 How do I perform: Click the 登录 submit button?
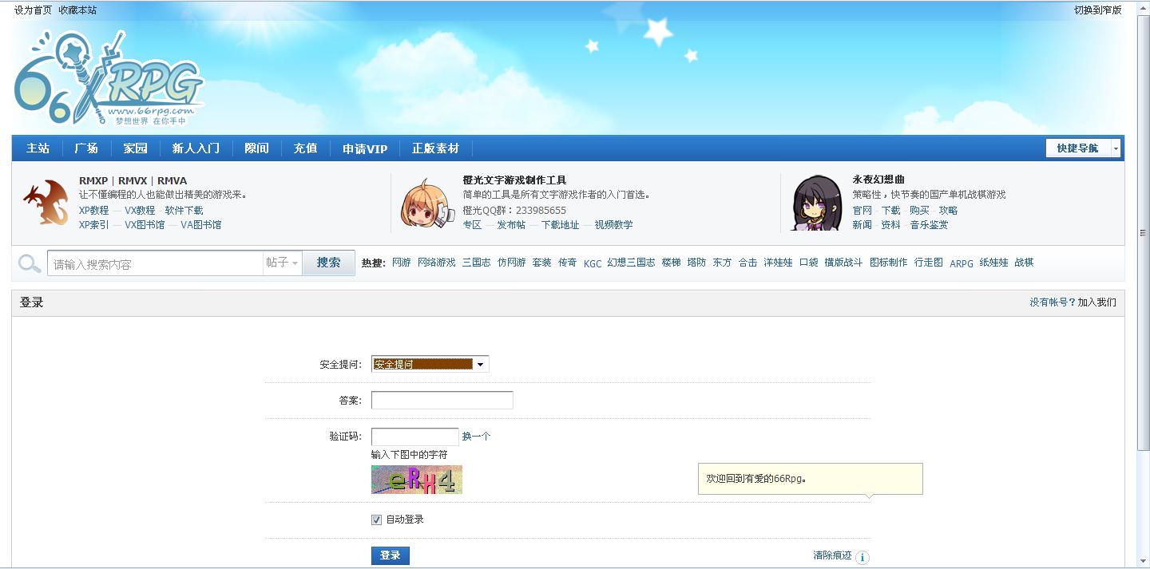click(x=391, y=555)
